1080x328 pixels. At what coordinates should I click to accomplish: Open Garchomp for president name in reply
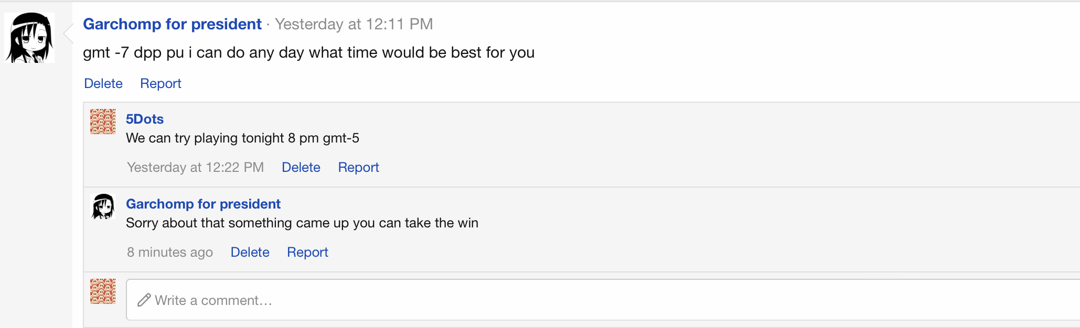tap(203, 204)
